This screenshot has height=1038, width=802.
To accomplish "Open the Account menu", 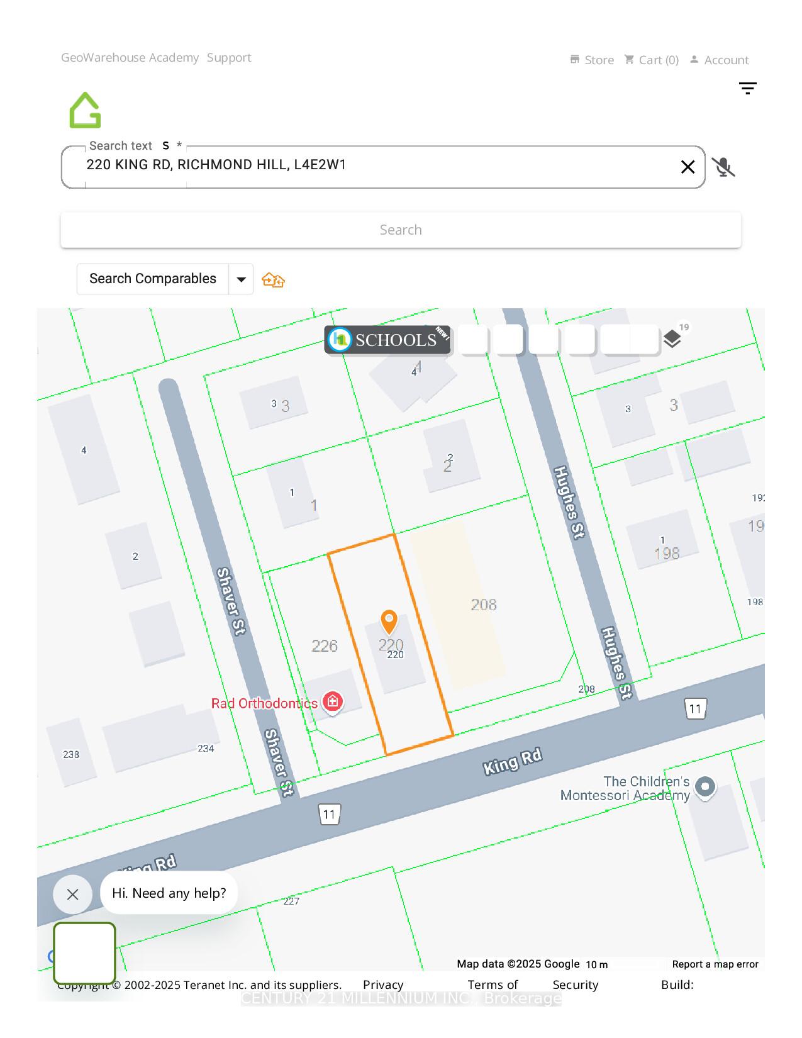I will point(719,60).
